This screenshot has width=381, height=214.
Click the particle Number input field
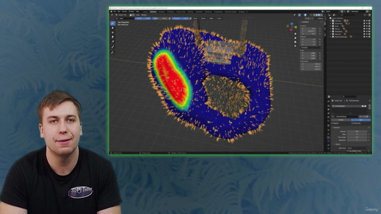pyautogui.click(x=357, y=131)
